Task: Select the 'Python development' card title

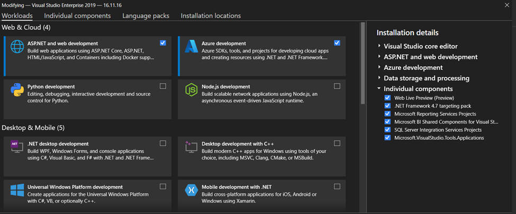Action: pyautogui.click(x=51, y=86)
